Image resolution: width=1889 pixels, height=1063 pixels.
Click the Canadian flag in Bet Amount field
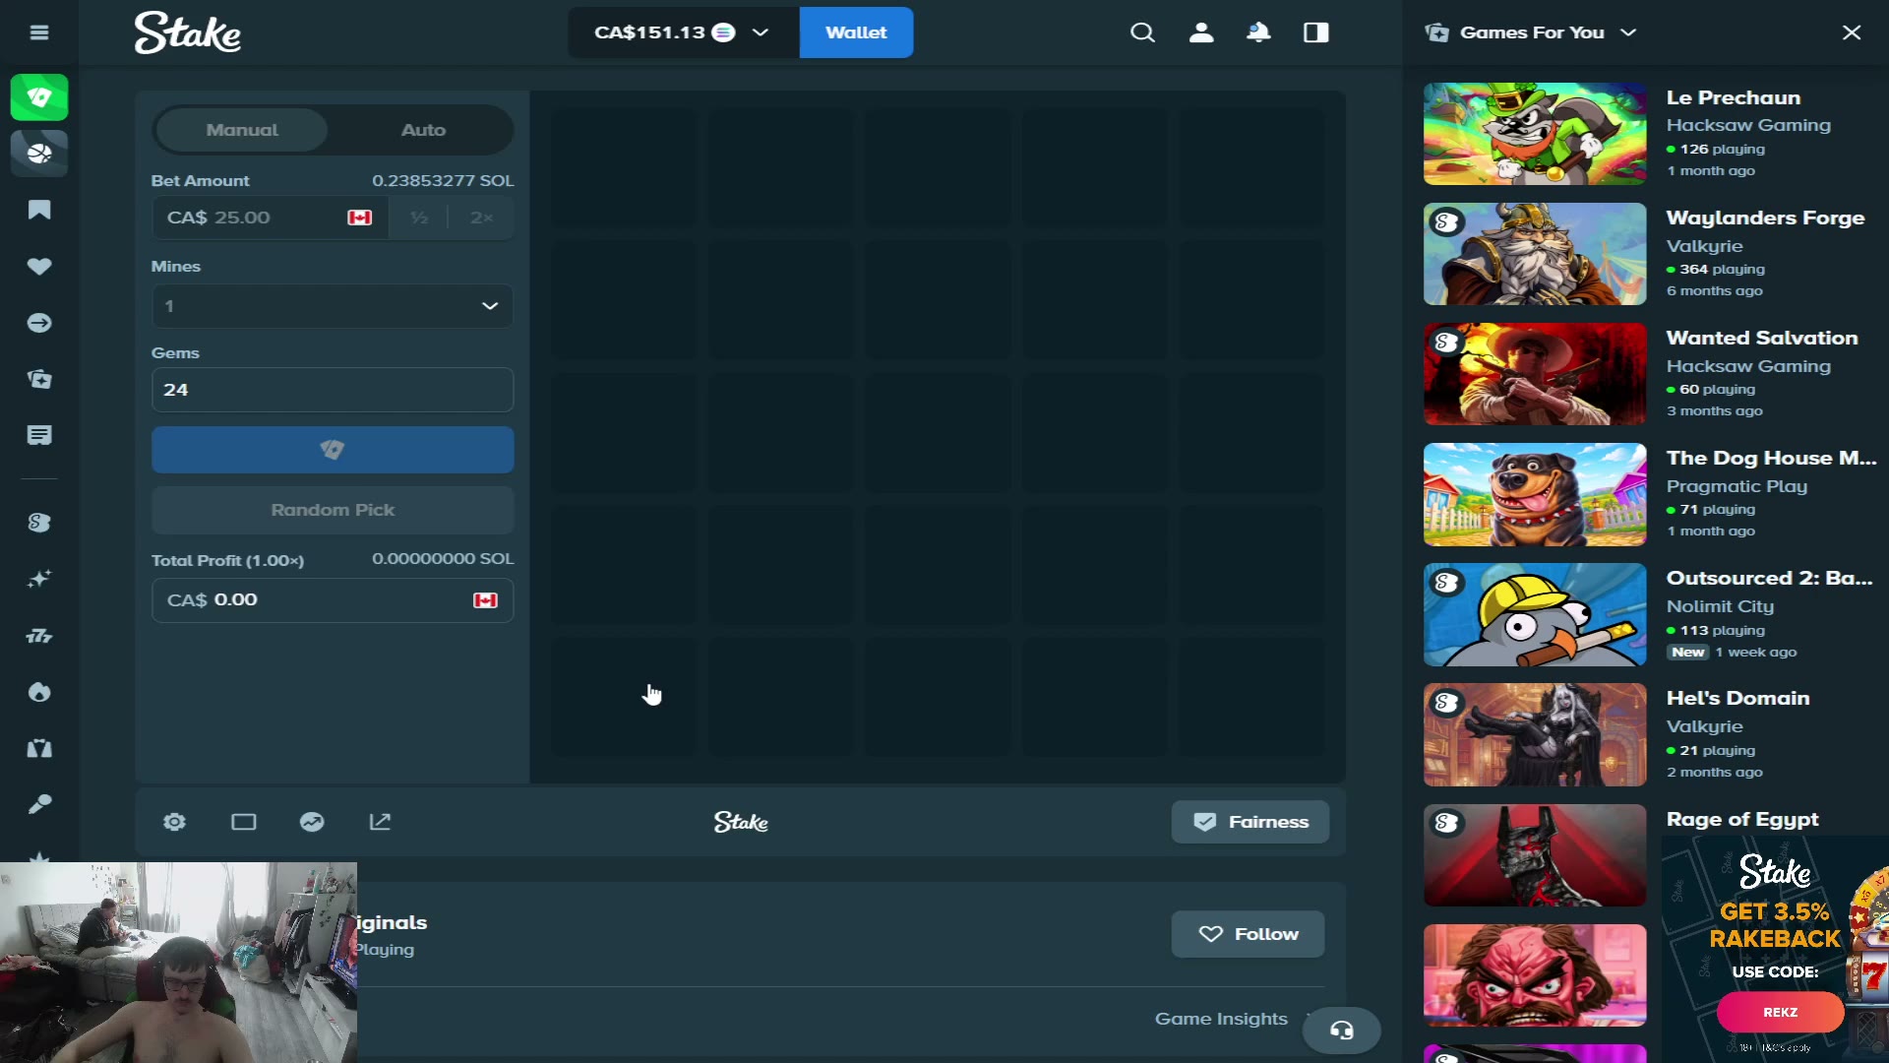360,218
